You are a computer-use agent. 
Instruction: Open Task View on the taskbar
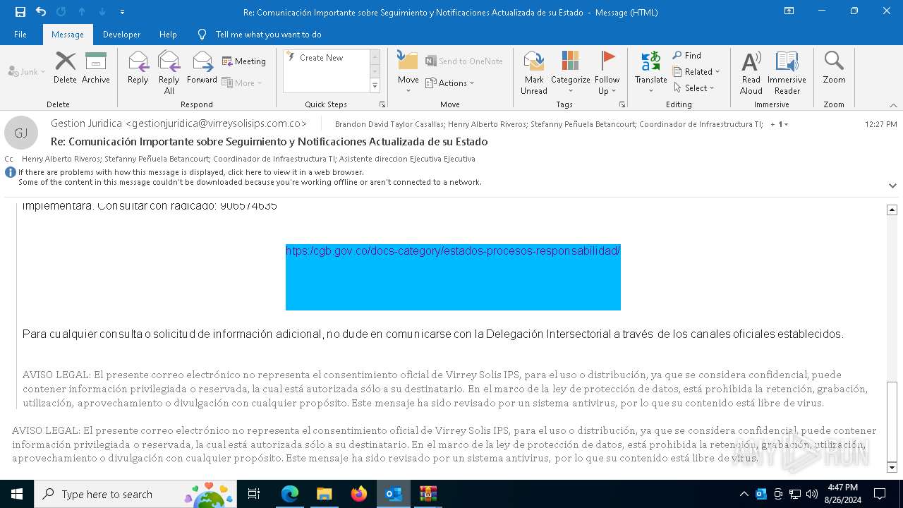pos(254,494)
